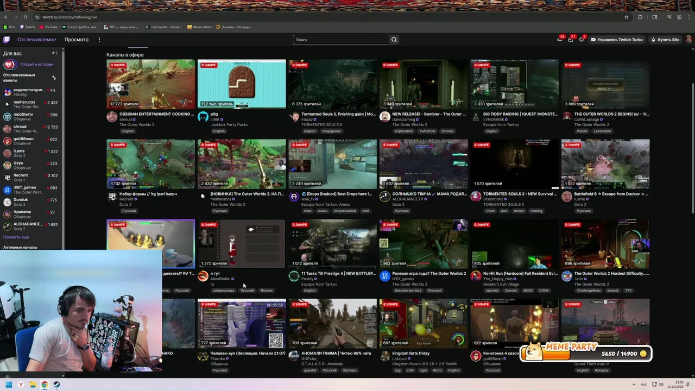Switch to the Просмотр tab

coord(77,40)
